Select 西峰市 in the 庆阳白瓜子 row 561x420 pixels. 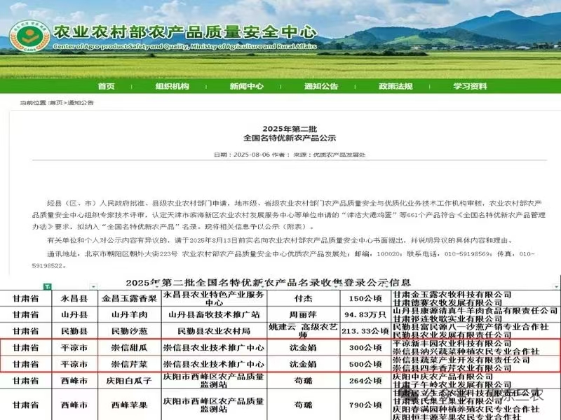tap(74, 381)
